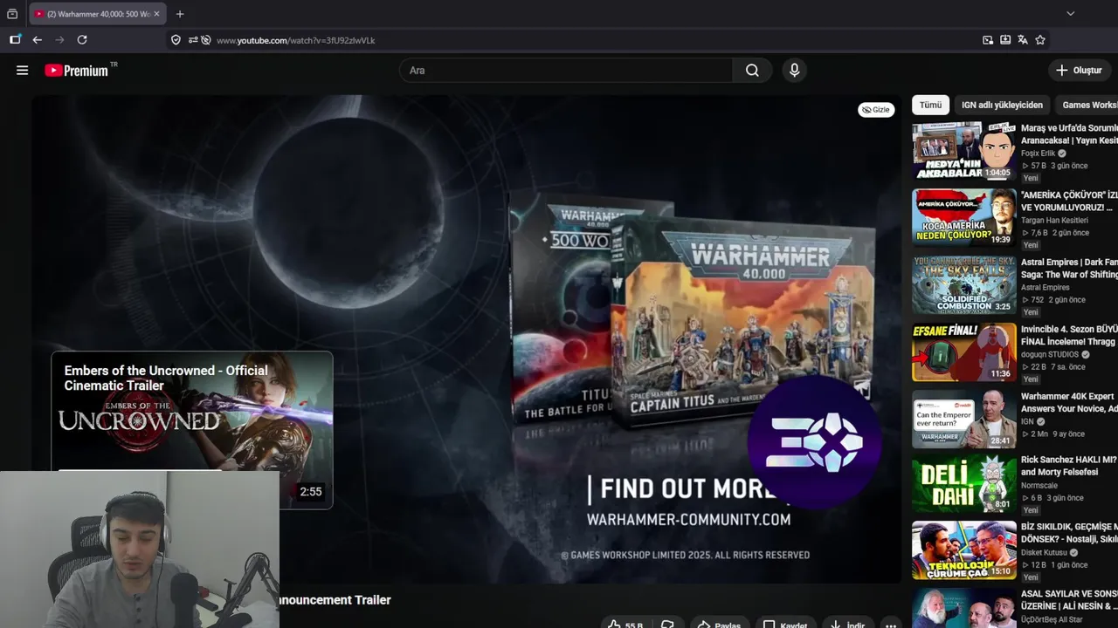Click Targan Han Kesitleri channel name
1118x628 pixels.
pos(1054,221)
